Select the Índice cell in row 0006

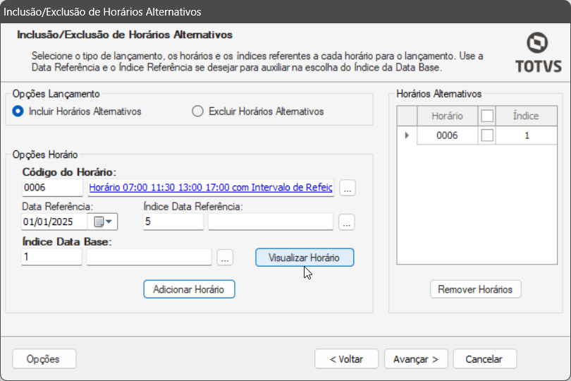coord(526,135)
